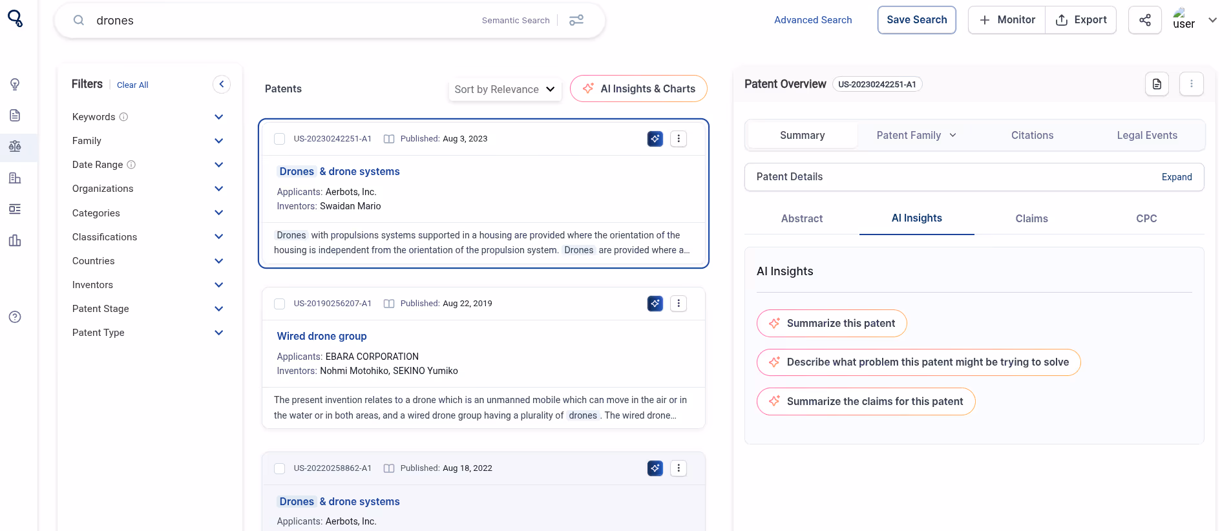This screenshot has height=531, width=1231.
Task: Open the search settings sliders icon
Action: [576, 20]
